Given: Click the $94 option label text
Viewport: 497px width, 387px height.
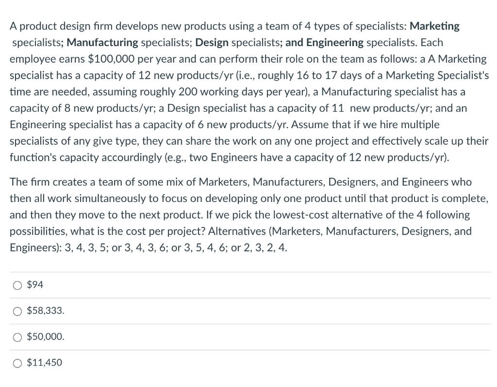Looking at the screenshot, I should 35,285.
